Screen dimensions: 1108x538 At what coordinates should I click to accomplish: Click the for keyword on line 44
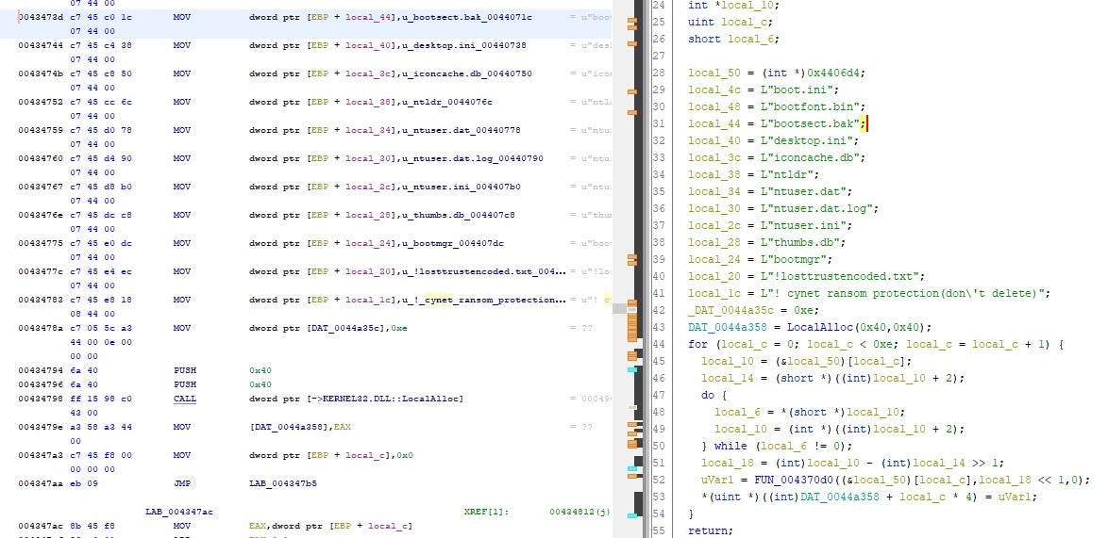[697, 344]
